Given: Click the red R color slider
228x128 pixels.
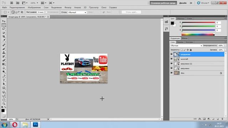Looking at the screenshot, I should 198,22.
